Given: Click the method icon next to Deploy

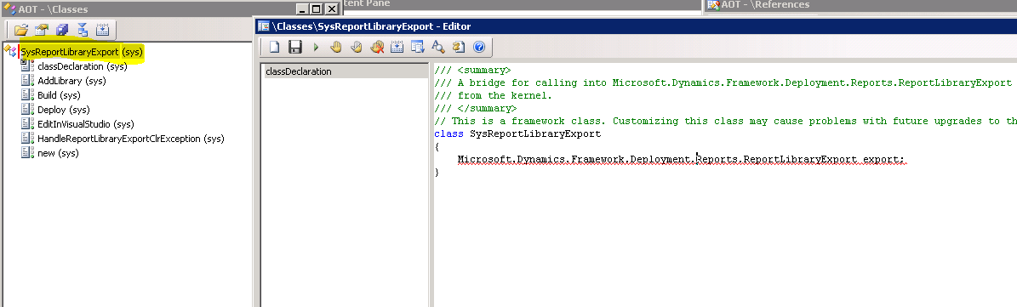Looking at the screenshot, I should tap(27, 110).
